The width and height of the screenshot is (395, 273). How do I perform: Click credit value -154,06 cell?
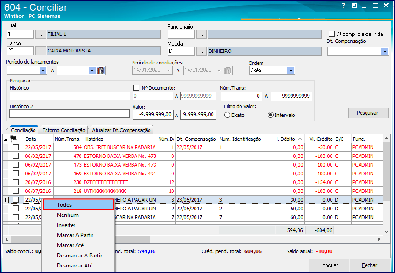(x=319, y=182)
